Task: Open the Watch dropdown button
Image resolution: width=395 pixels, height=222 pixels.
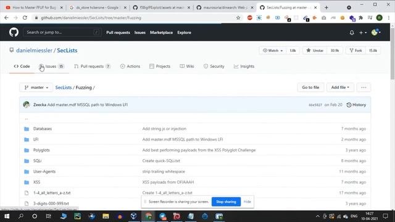Action: tap(273, 51)
